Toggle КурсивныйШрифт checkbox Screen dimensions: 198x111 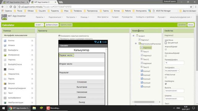pyautogui.click(x=166, y=56)
